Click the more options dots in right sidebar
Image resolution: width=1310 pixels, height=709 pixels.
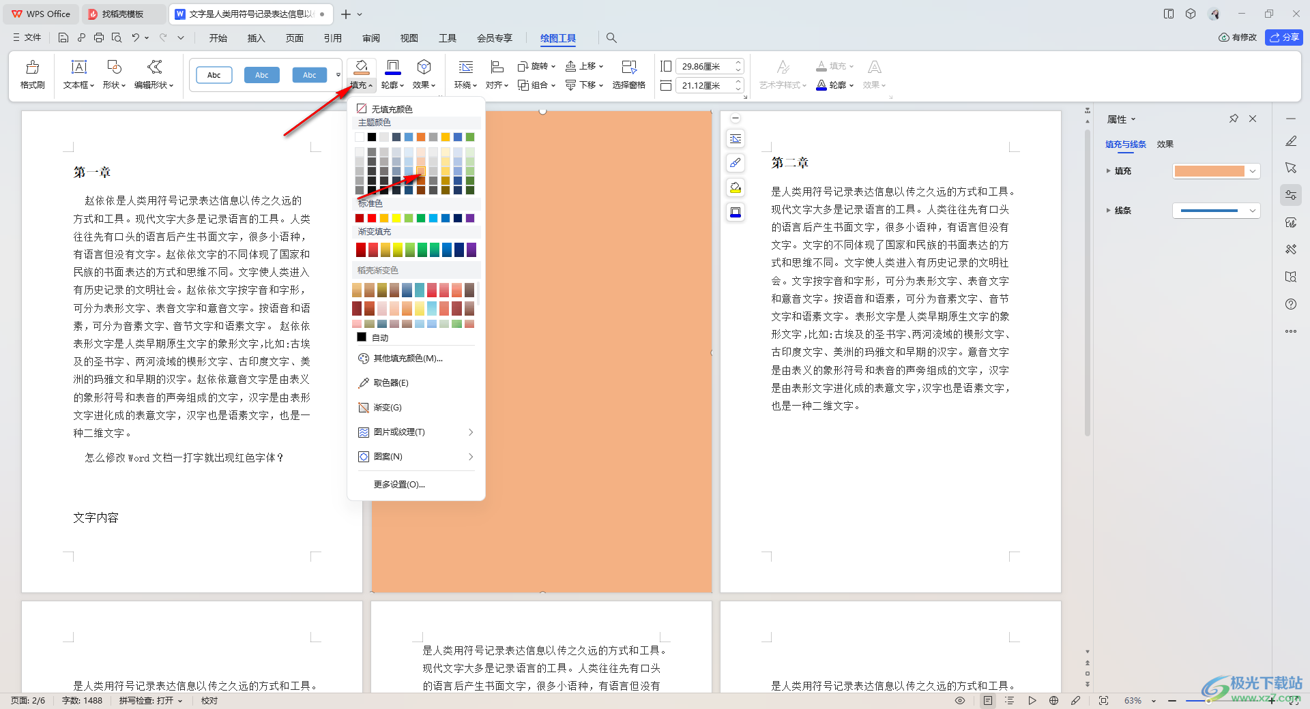pos(1291,331)
